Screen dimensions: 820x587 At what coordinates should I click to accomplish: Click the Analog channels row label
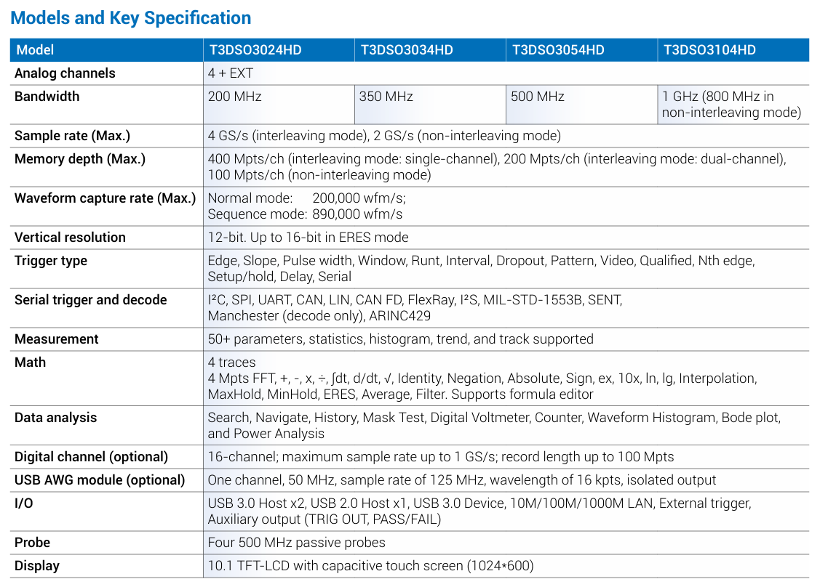(65, 73)
